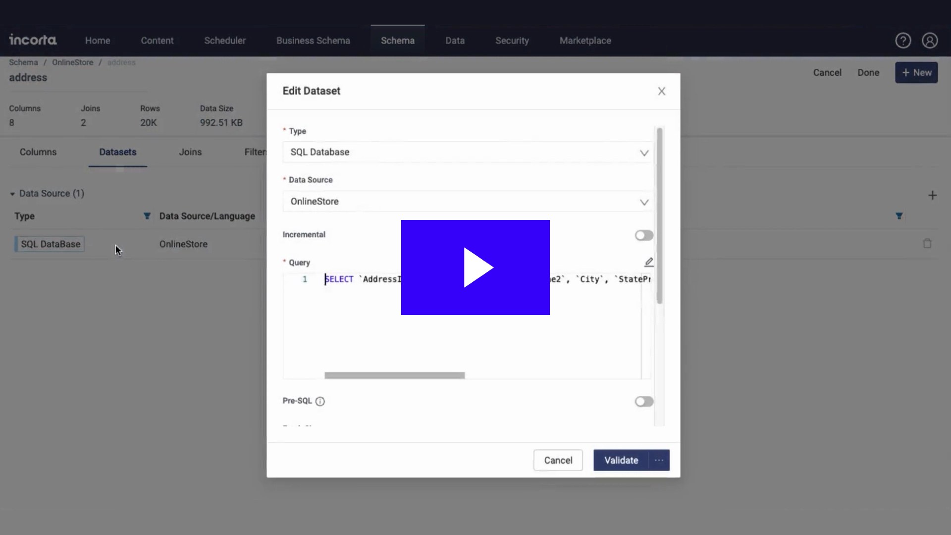Open Validate button more options menu
Viewport: 951px width, 535px height.
pyautogui.click(x=659, y=460)
